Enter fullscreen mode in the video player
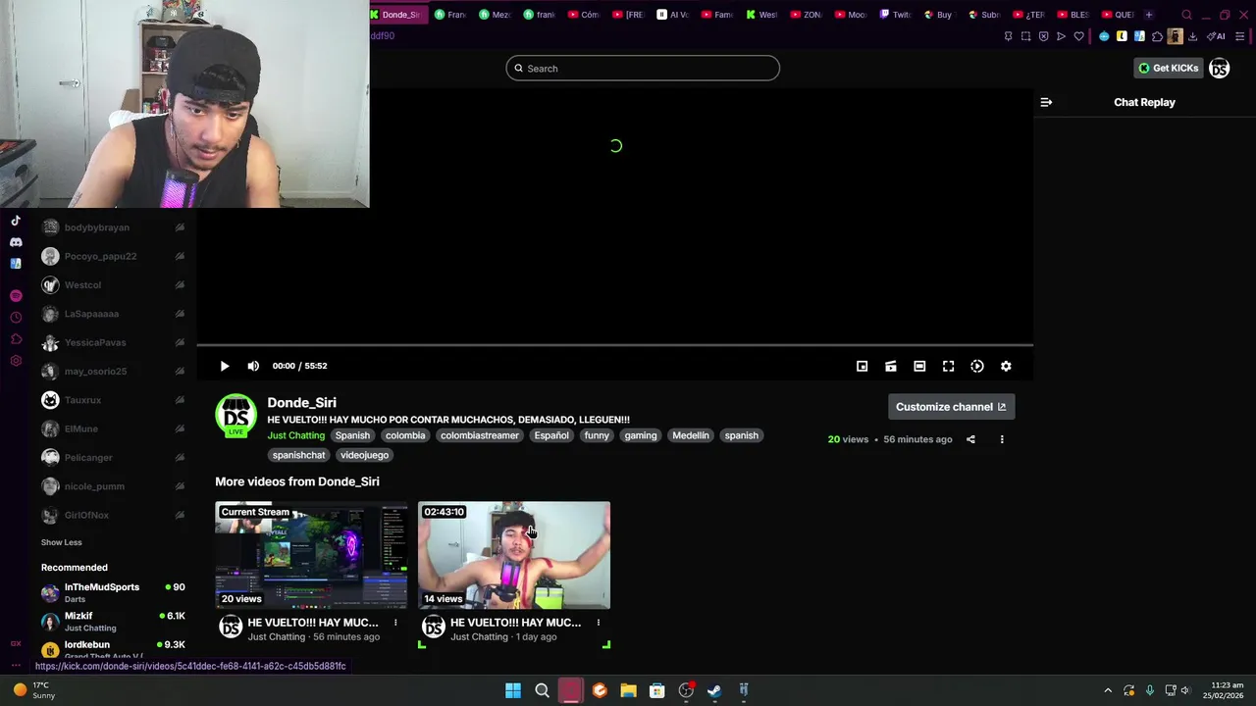Viewport: 1256px width, 706px height. 948,366
